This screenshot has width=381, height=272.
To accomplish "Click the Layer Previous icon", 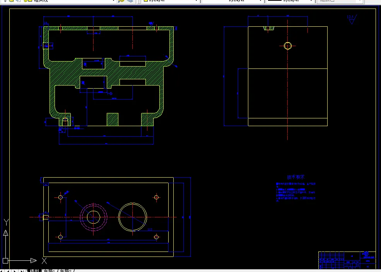I will coord(130,1).
